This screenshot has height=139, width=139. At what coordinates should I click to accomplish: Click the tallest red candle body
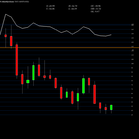click(17, 60)
